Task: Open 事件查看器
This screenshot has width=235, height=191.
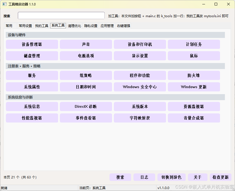Action: 86,118
